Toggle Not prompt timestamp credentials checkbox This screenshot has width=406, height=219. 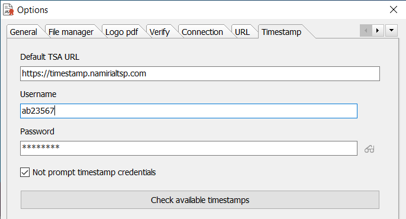coord(25,172)
